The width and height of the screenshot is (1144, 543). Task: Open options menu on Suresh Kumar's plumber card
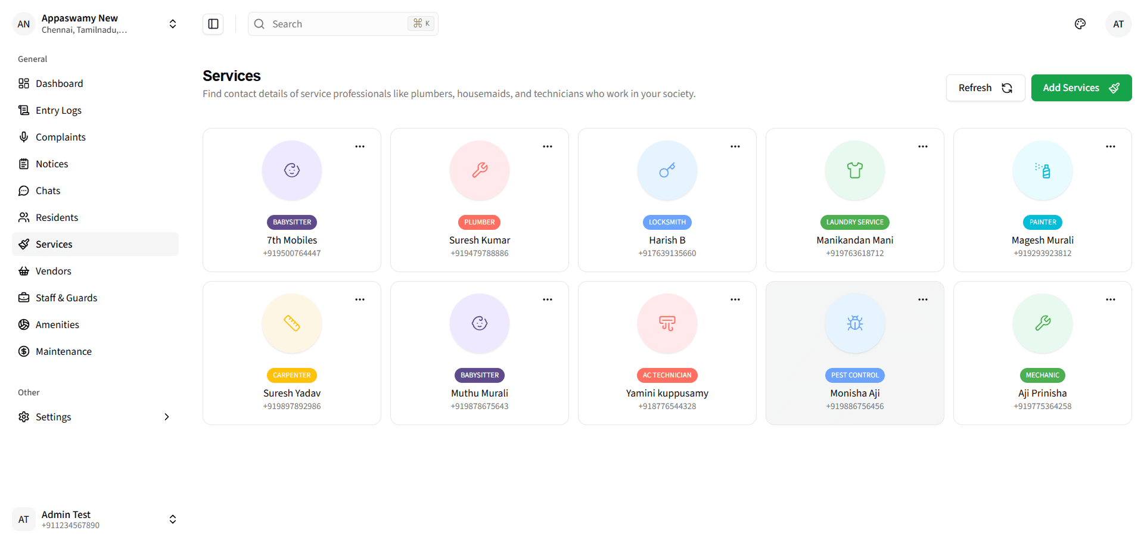pyautogui.click(x=547, y=146)
